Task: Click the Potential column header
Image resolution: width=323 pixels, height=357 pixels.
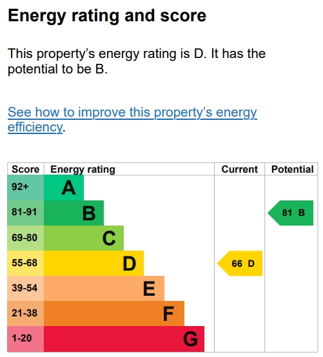Action: pyautogui.click(x=293, y=169)
